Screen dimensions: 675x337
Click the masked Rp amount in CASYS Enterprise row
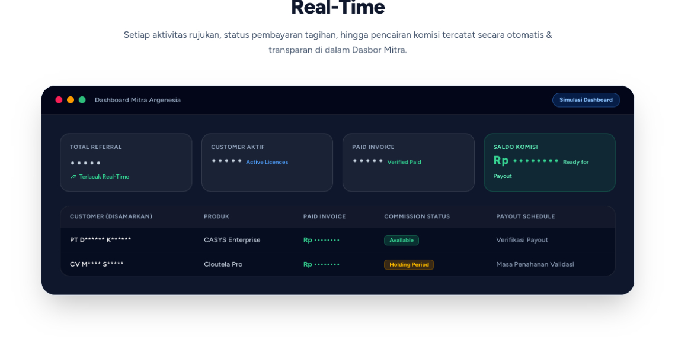pos(322,240)
